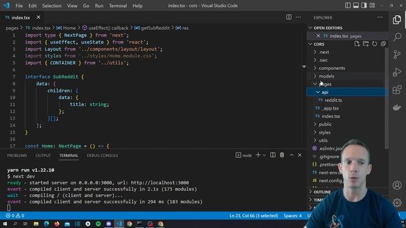Open Accounts menu icon
The width and height of the screenshot is (406, 228).
click(x=396, y=185)
